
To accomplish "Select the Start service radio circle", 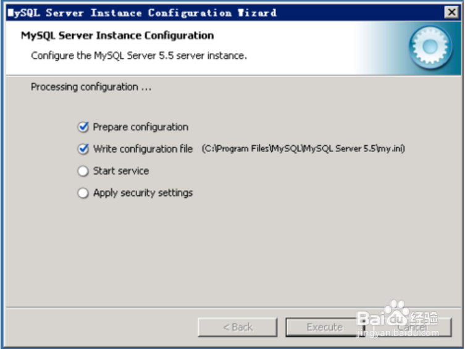I will pos(83,171).
